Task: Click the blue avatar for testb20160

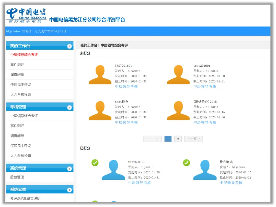Action: point(113,170)
